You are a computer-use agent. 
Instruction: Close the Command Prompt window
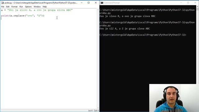(195, 3)
